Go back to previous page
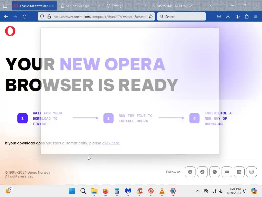 pyautogui.click(x=6, y=17)
